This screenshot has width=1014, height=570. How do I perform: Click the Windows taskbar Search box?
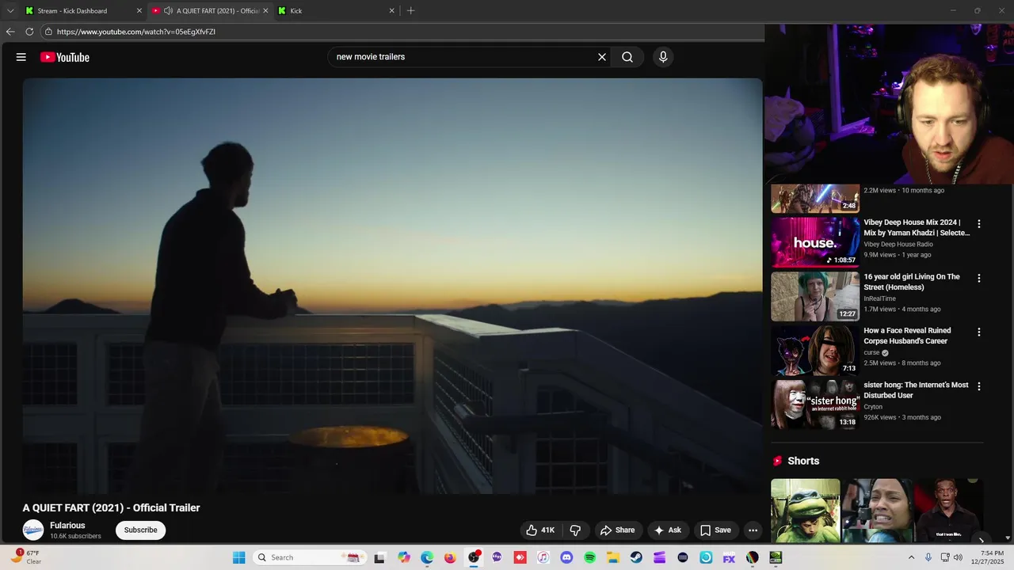[x=309, y=557]
